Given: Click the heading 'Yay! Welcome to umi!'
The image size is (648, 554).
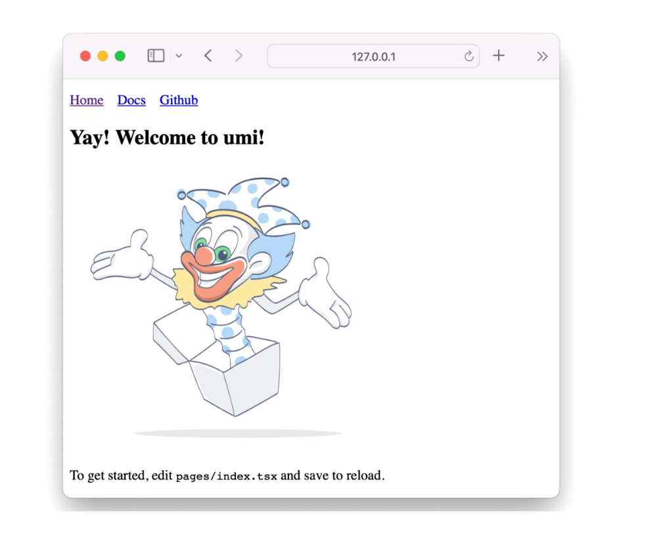Looking at the screenshot, I should 167,137.
